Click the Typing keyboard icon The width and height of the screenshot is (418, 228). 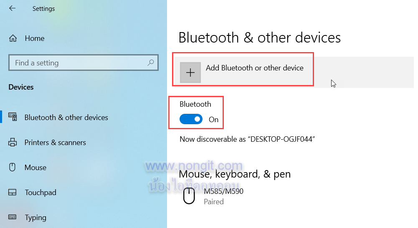(12, 217)
